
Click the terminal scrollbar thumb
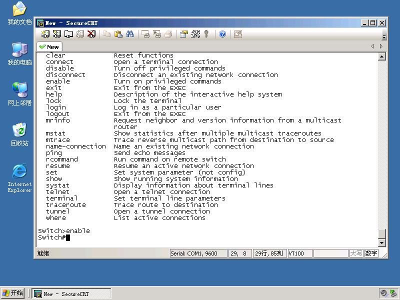click(381, 233)
